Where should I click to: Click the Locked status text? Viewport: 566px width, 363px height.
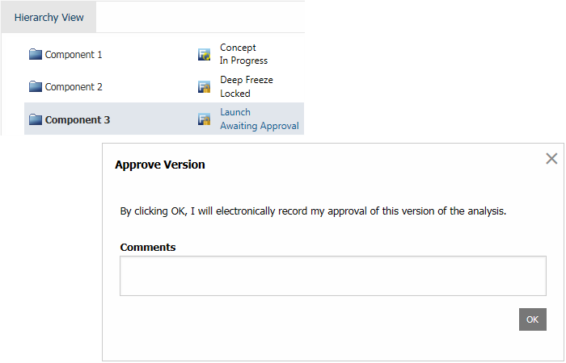(235, 94)
